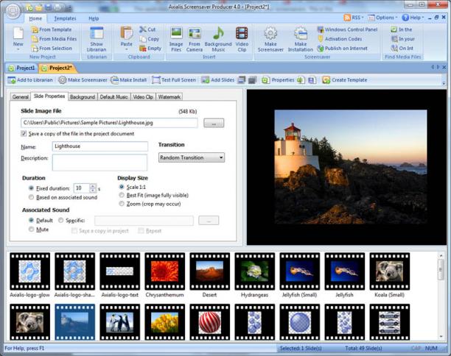Select Specific associated sound
Screen dimensions: 451x356
(60, 220)
